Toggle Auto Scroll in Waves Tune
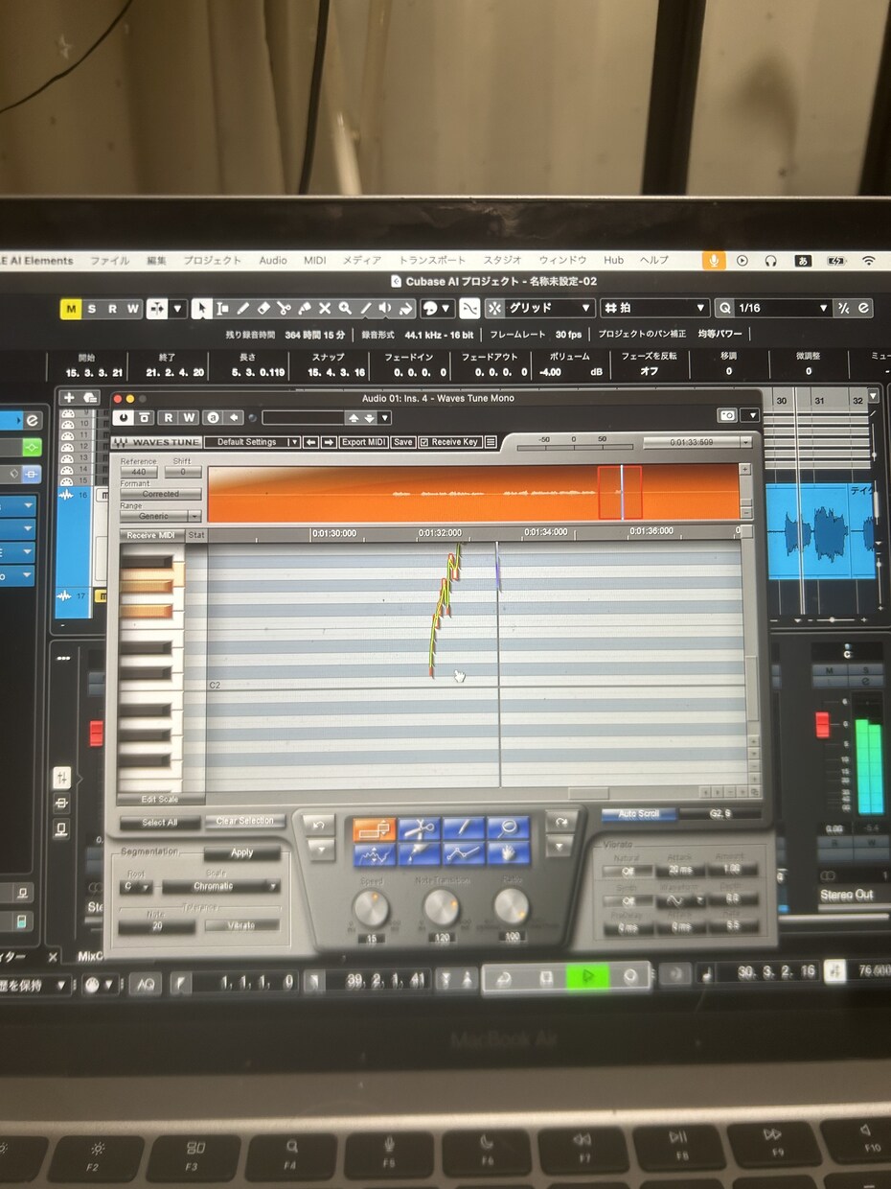 click(x=638, y=814)
